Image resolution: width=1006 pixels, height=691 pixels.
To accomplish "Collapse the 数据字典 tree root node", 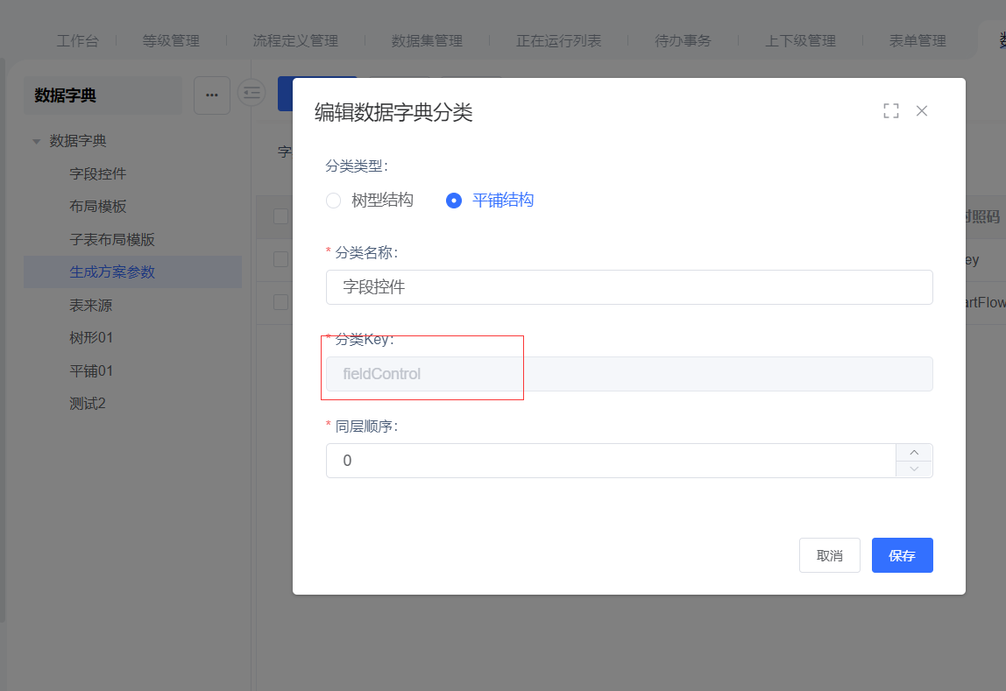I will (x=37, y=141).
